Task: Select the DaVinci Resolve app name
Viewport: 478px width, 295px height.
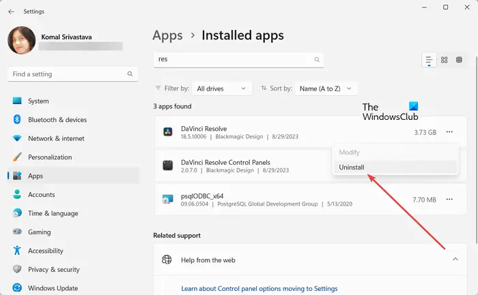Action: [x=203, y=129]
